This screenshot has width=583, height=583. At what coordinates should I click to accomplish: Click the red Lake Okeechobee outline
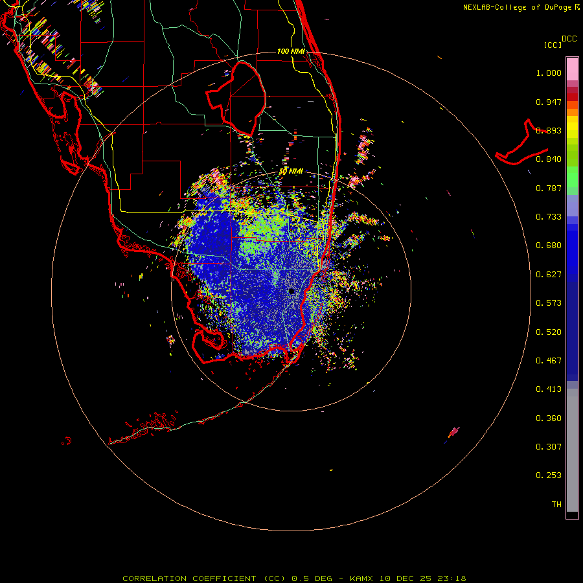[x=236, y=98]
